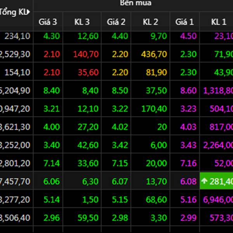This screenshot has height=233, width=233.
Task: Select purple price cell 3.43
Action: 188,145
